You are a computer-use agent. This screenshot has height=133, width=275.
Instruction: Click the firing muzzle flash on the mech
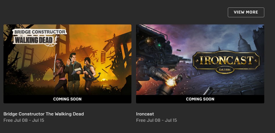click(x=171, y=81)
